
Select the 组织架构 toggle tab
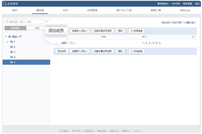pos(16,28)
